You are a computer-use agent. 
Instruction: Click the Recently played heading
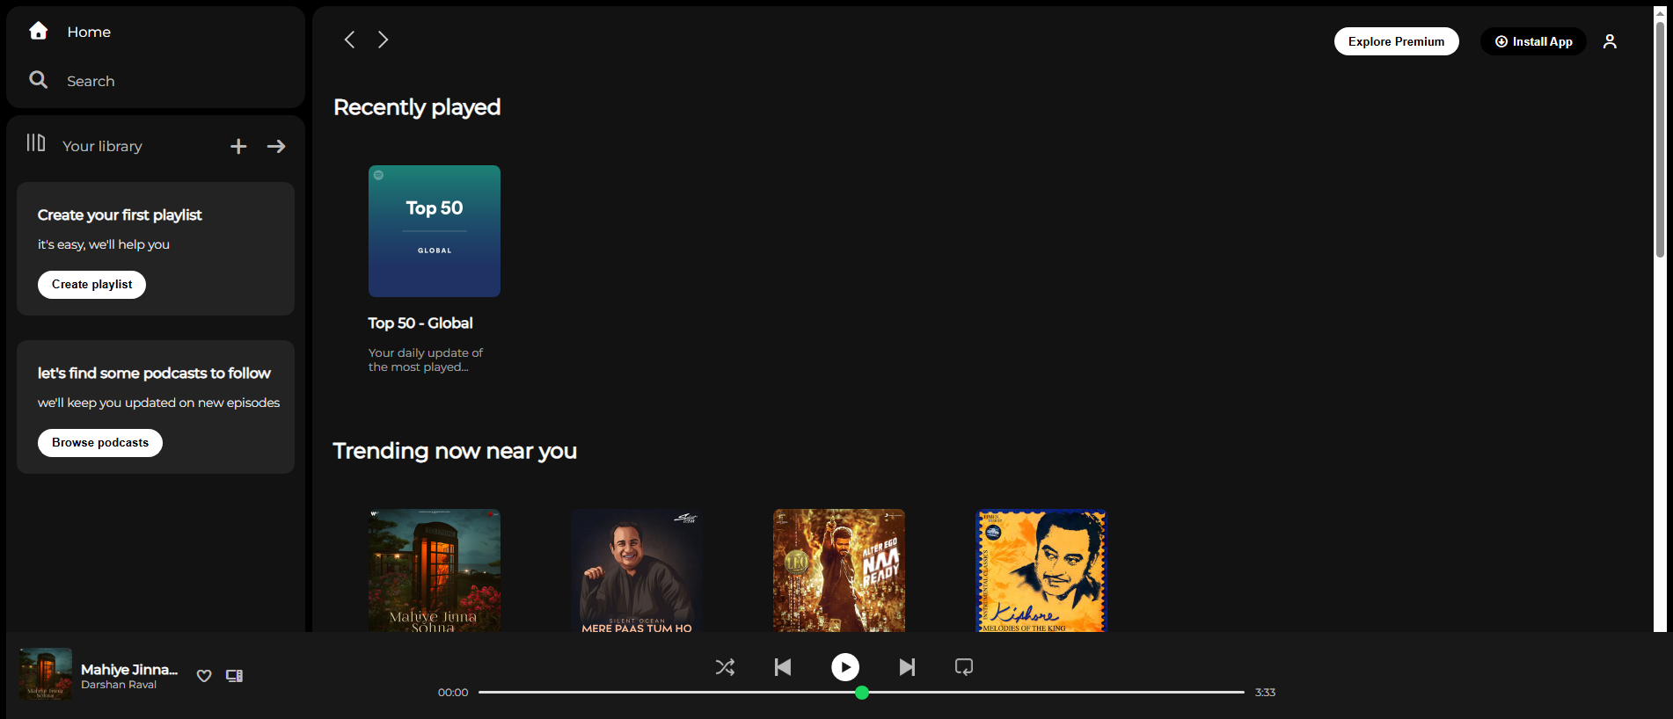[417, 107]
